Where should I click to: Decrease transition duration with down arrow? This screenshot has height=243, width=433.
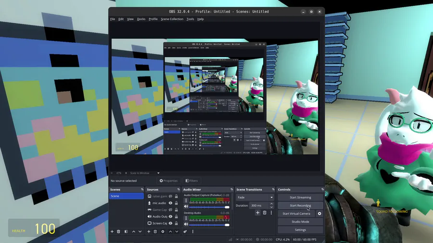point(271,207)
